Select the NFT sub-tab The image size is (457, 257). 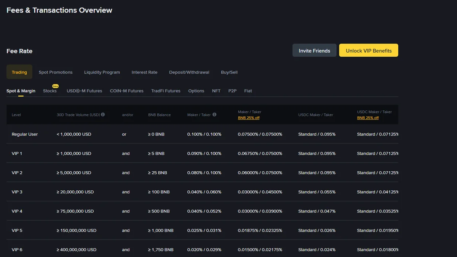click(x=216, y=91)
